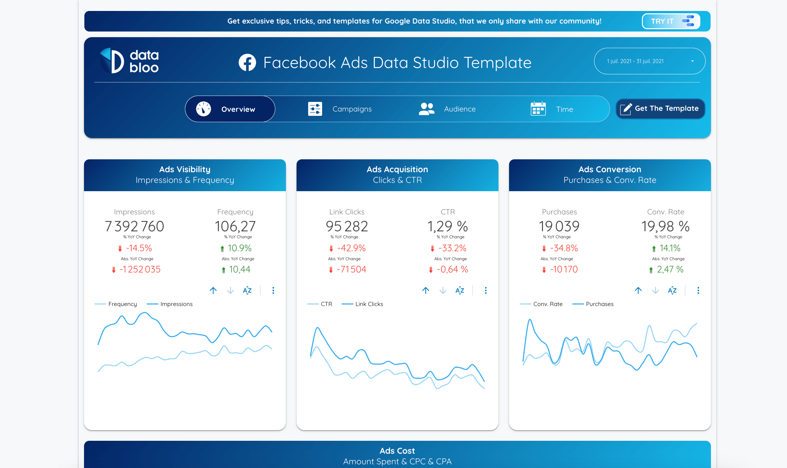Click the Facebook logo icon in title
Screen dimensions: 787x468
(247, 62)
